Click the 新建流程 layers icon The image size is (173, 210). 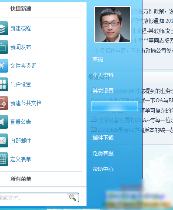(x=4, y=28)
